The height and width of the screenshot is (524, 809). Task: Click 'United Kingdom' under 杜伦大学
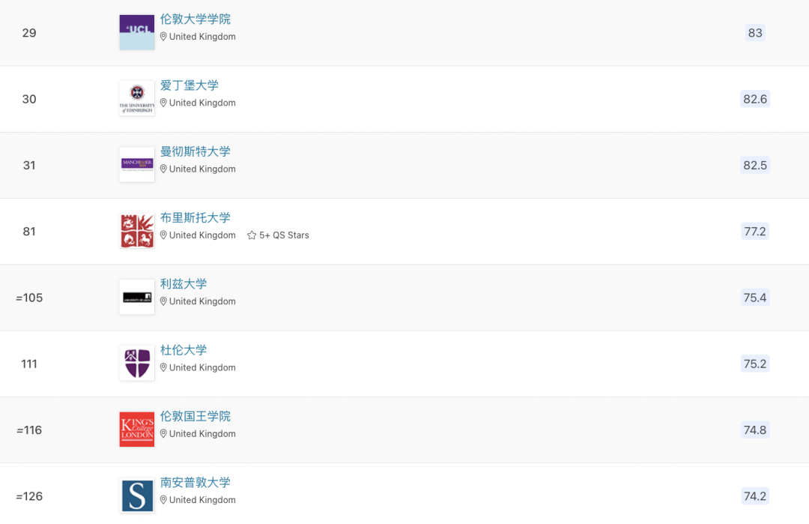click(202, 367)
